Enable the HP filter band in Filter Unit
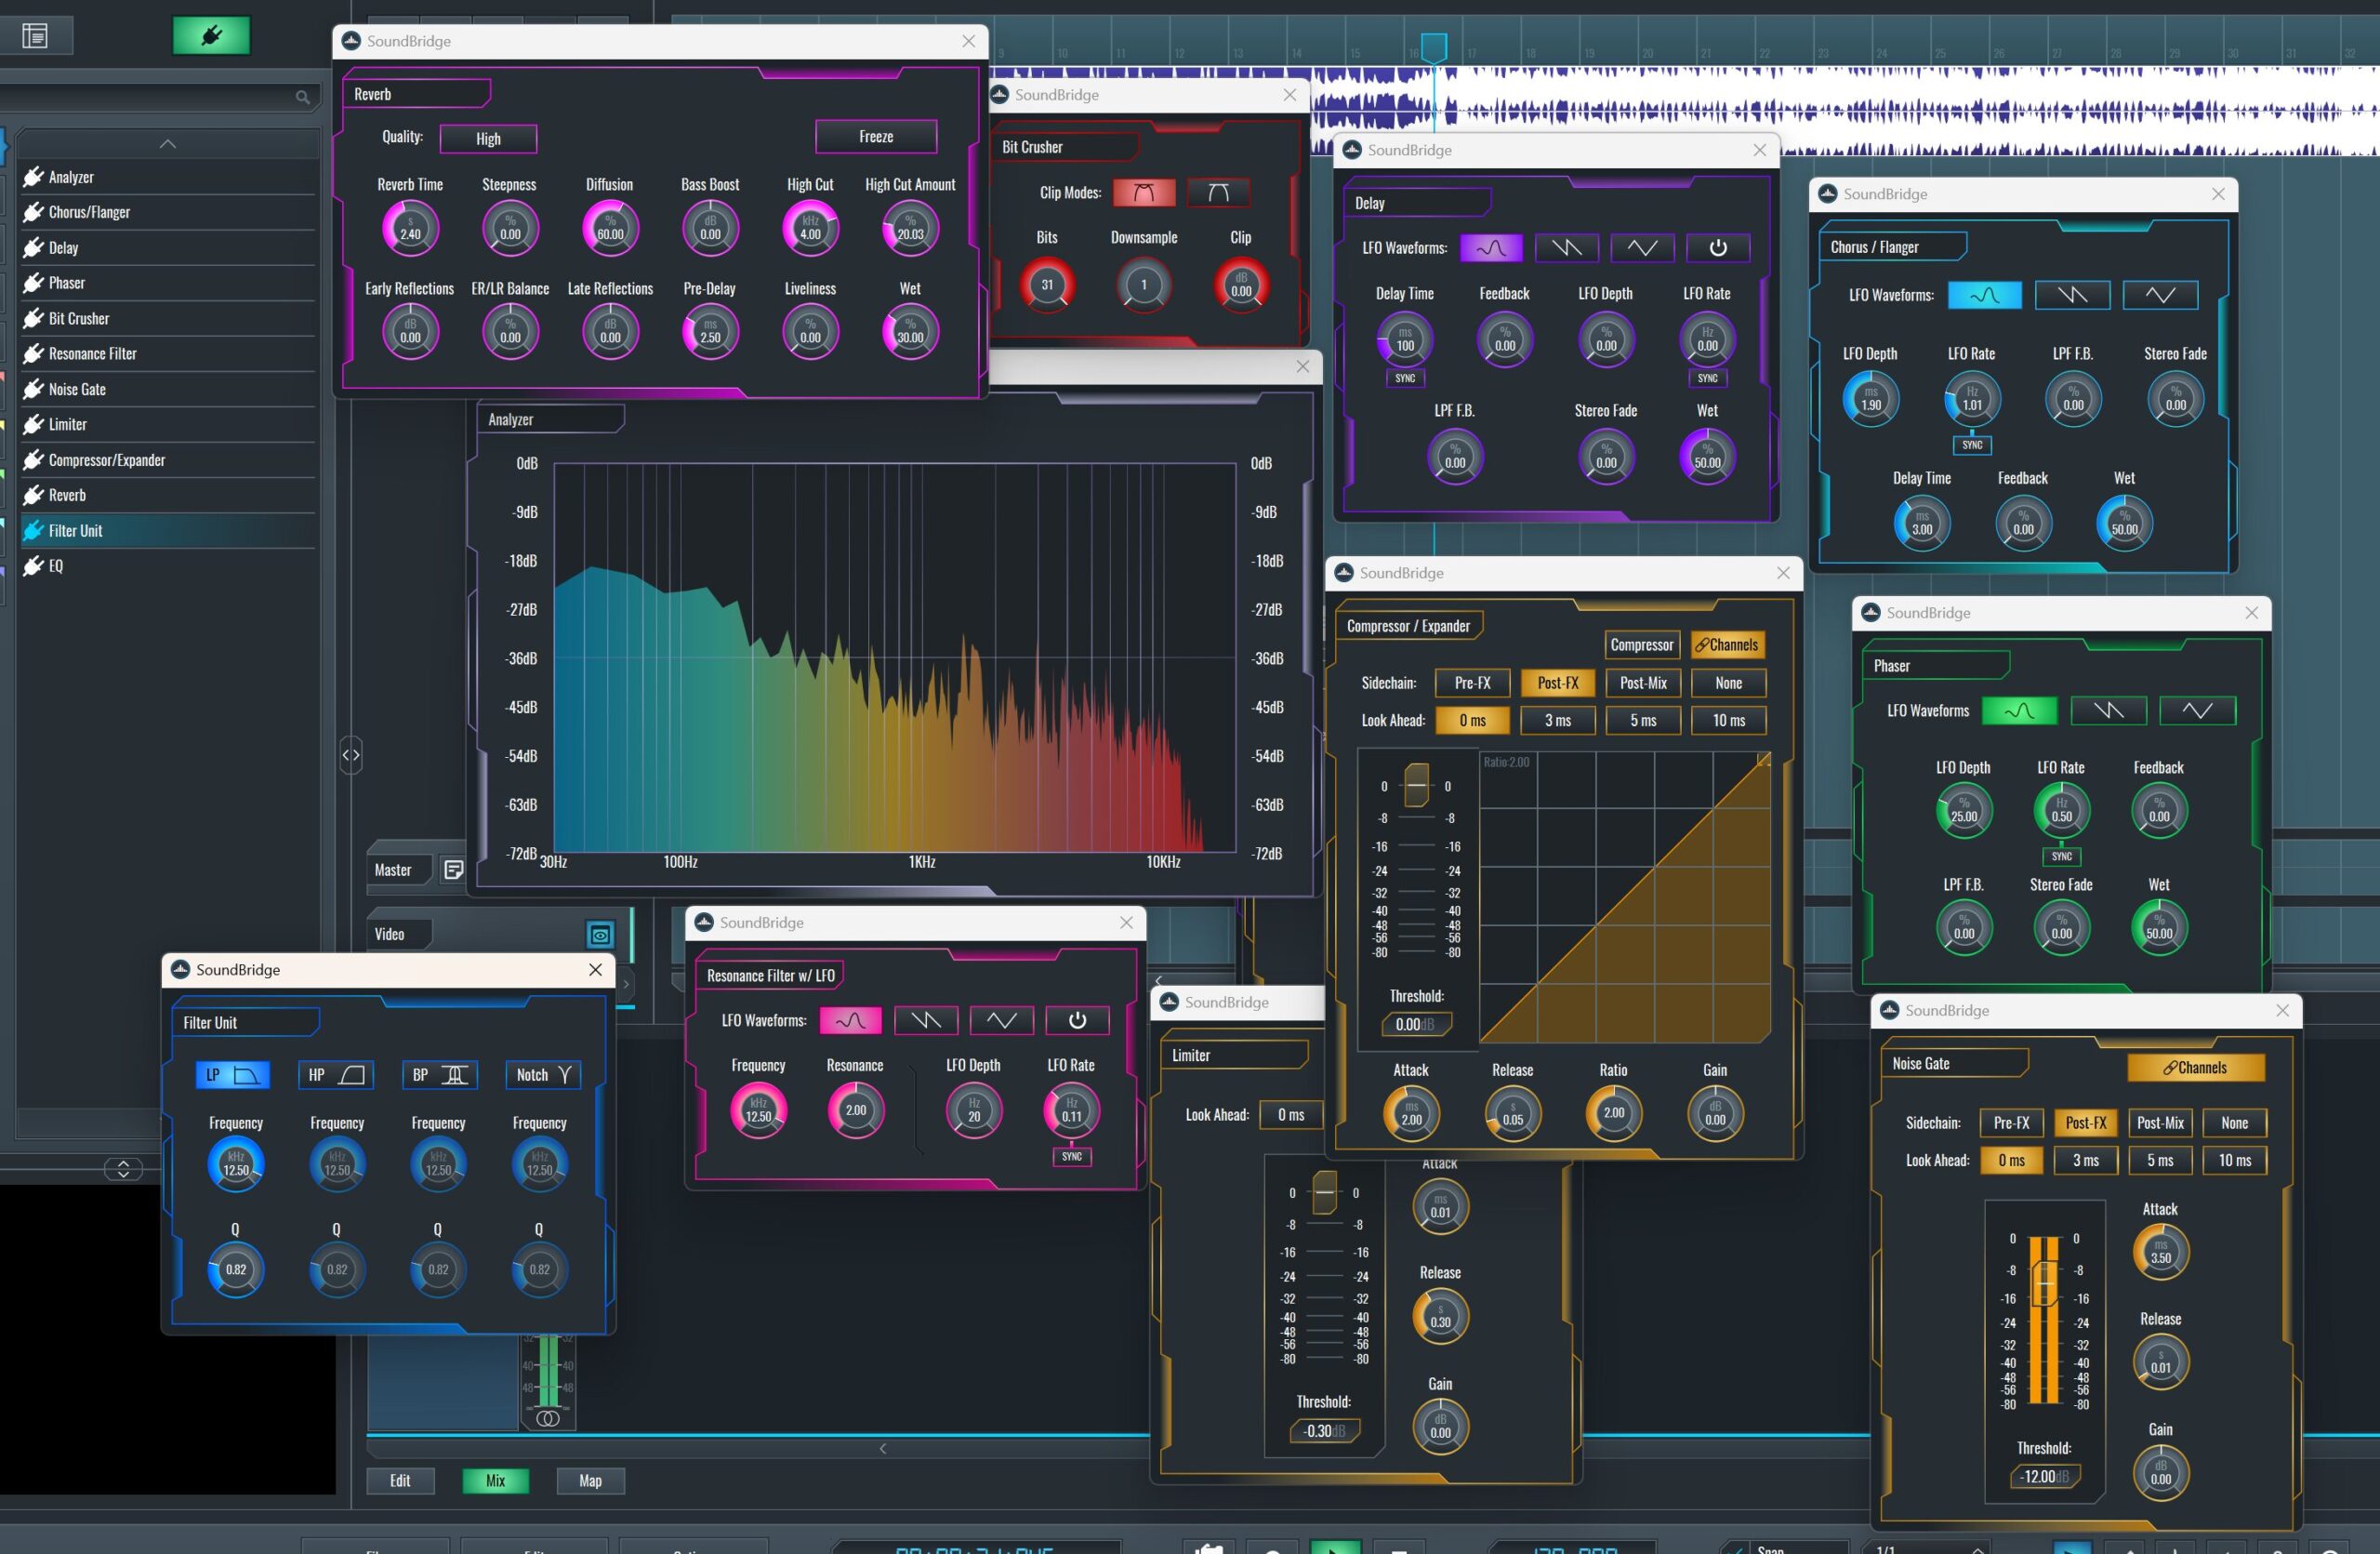 pyautogui.click(x=336, y=1075)
